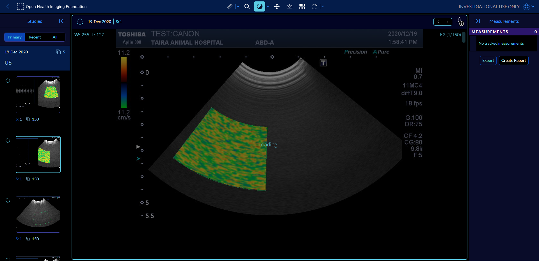
Task: Click the study series count icon
Action: click(x=58, y=52)
